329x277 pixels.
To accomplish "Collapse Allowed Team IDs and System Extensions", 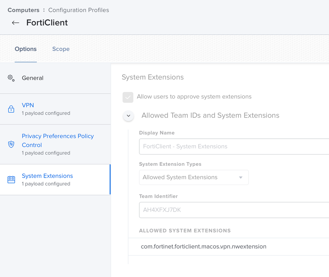I will tap(128, 116).
